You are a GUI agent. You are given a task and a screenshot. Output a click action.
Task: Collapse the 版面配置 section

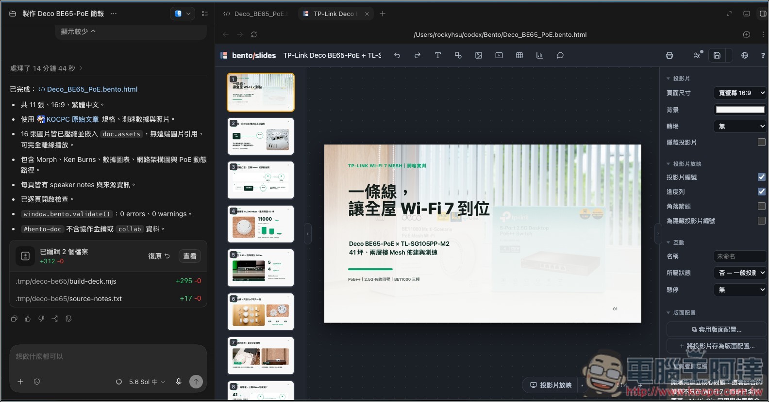681,313
